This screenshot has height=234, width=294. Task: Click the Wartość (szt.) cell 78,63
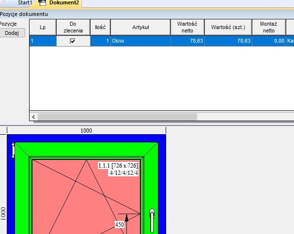pyautogui.click(x=228, y=41)
